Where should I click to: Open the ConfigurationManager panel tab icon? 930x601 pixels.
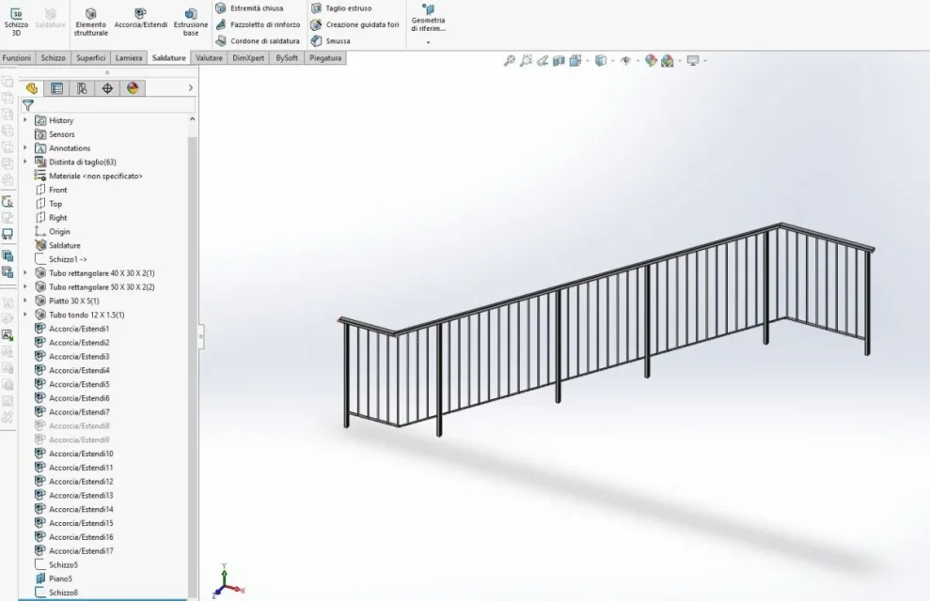82,88
